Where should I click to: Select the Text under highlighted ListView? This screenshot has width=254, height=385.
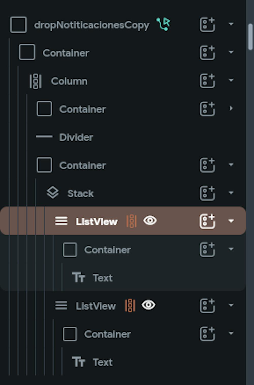click(102, 278)
